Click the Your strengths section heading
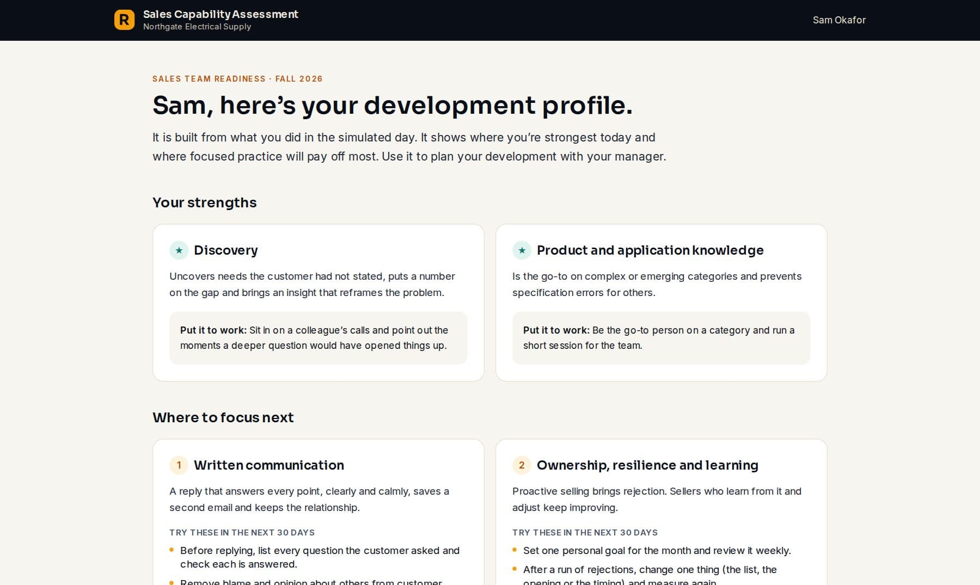The image size is (980, 585). coord(205,202)
